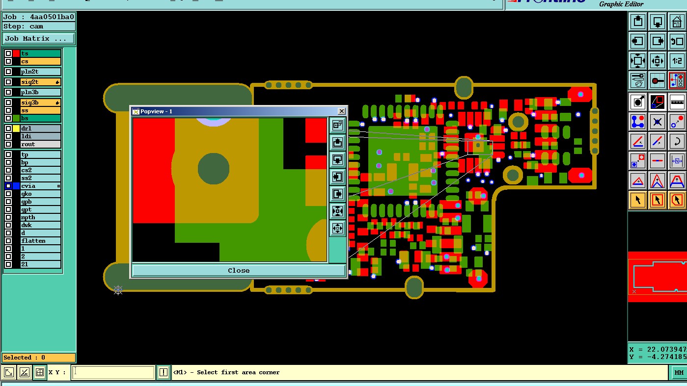
Task: Click the exclamation mark button
Action: click(164, 373)
